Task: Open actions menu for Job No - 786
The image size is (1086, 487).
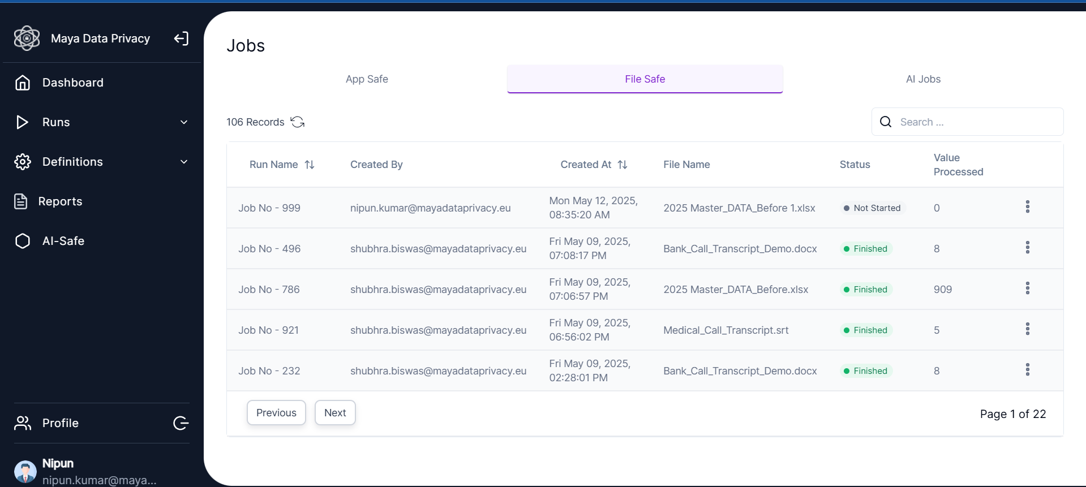Action: tap(1027, 288)
